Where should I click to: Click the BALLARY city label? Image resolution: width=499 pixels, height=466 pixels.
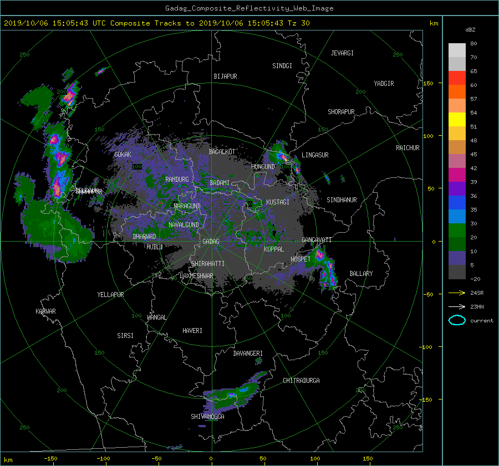coord(361,274)
